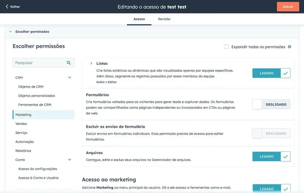Click the Listas permission title
This screenshot has width=304, height=193.
pos(102,63)
